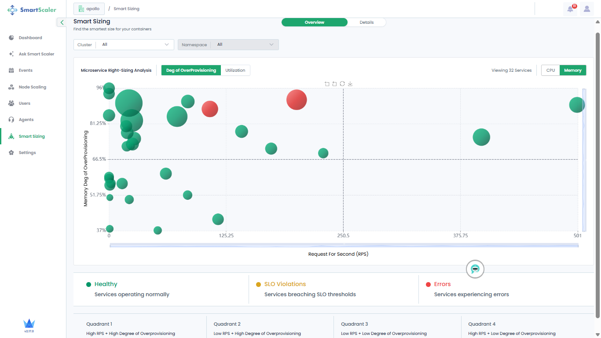Click the horizontal RPS range slider
Image resolution: width=601 pixels, height=338 pixels.
344,245
